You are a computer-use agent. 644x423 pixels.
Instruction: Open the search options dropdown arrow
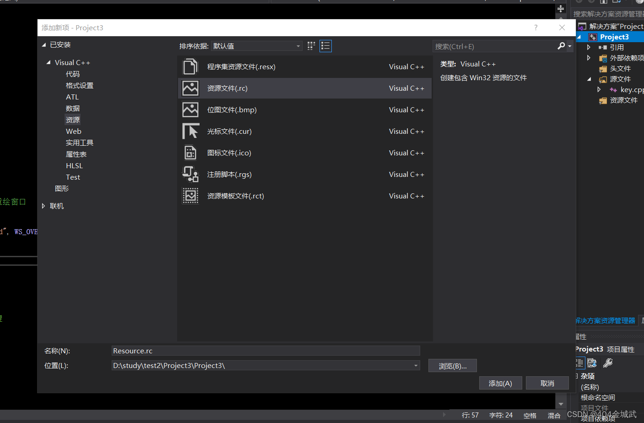[570, 46]
